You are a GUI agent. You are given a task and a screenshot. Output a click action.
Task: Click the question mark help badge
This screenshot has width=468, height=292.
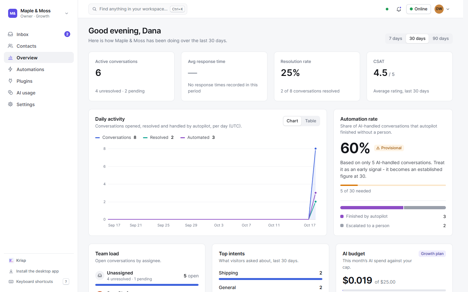[66, 282]
